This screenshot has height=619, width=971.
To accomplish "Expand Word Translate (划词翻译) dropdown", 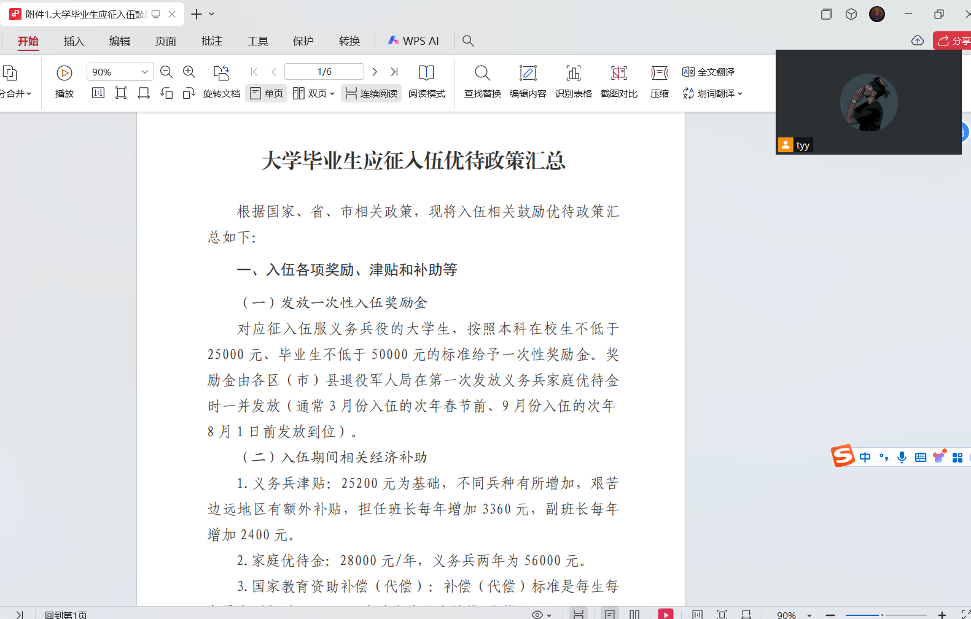I will tap(740, 94).
